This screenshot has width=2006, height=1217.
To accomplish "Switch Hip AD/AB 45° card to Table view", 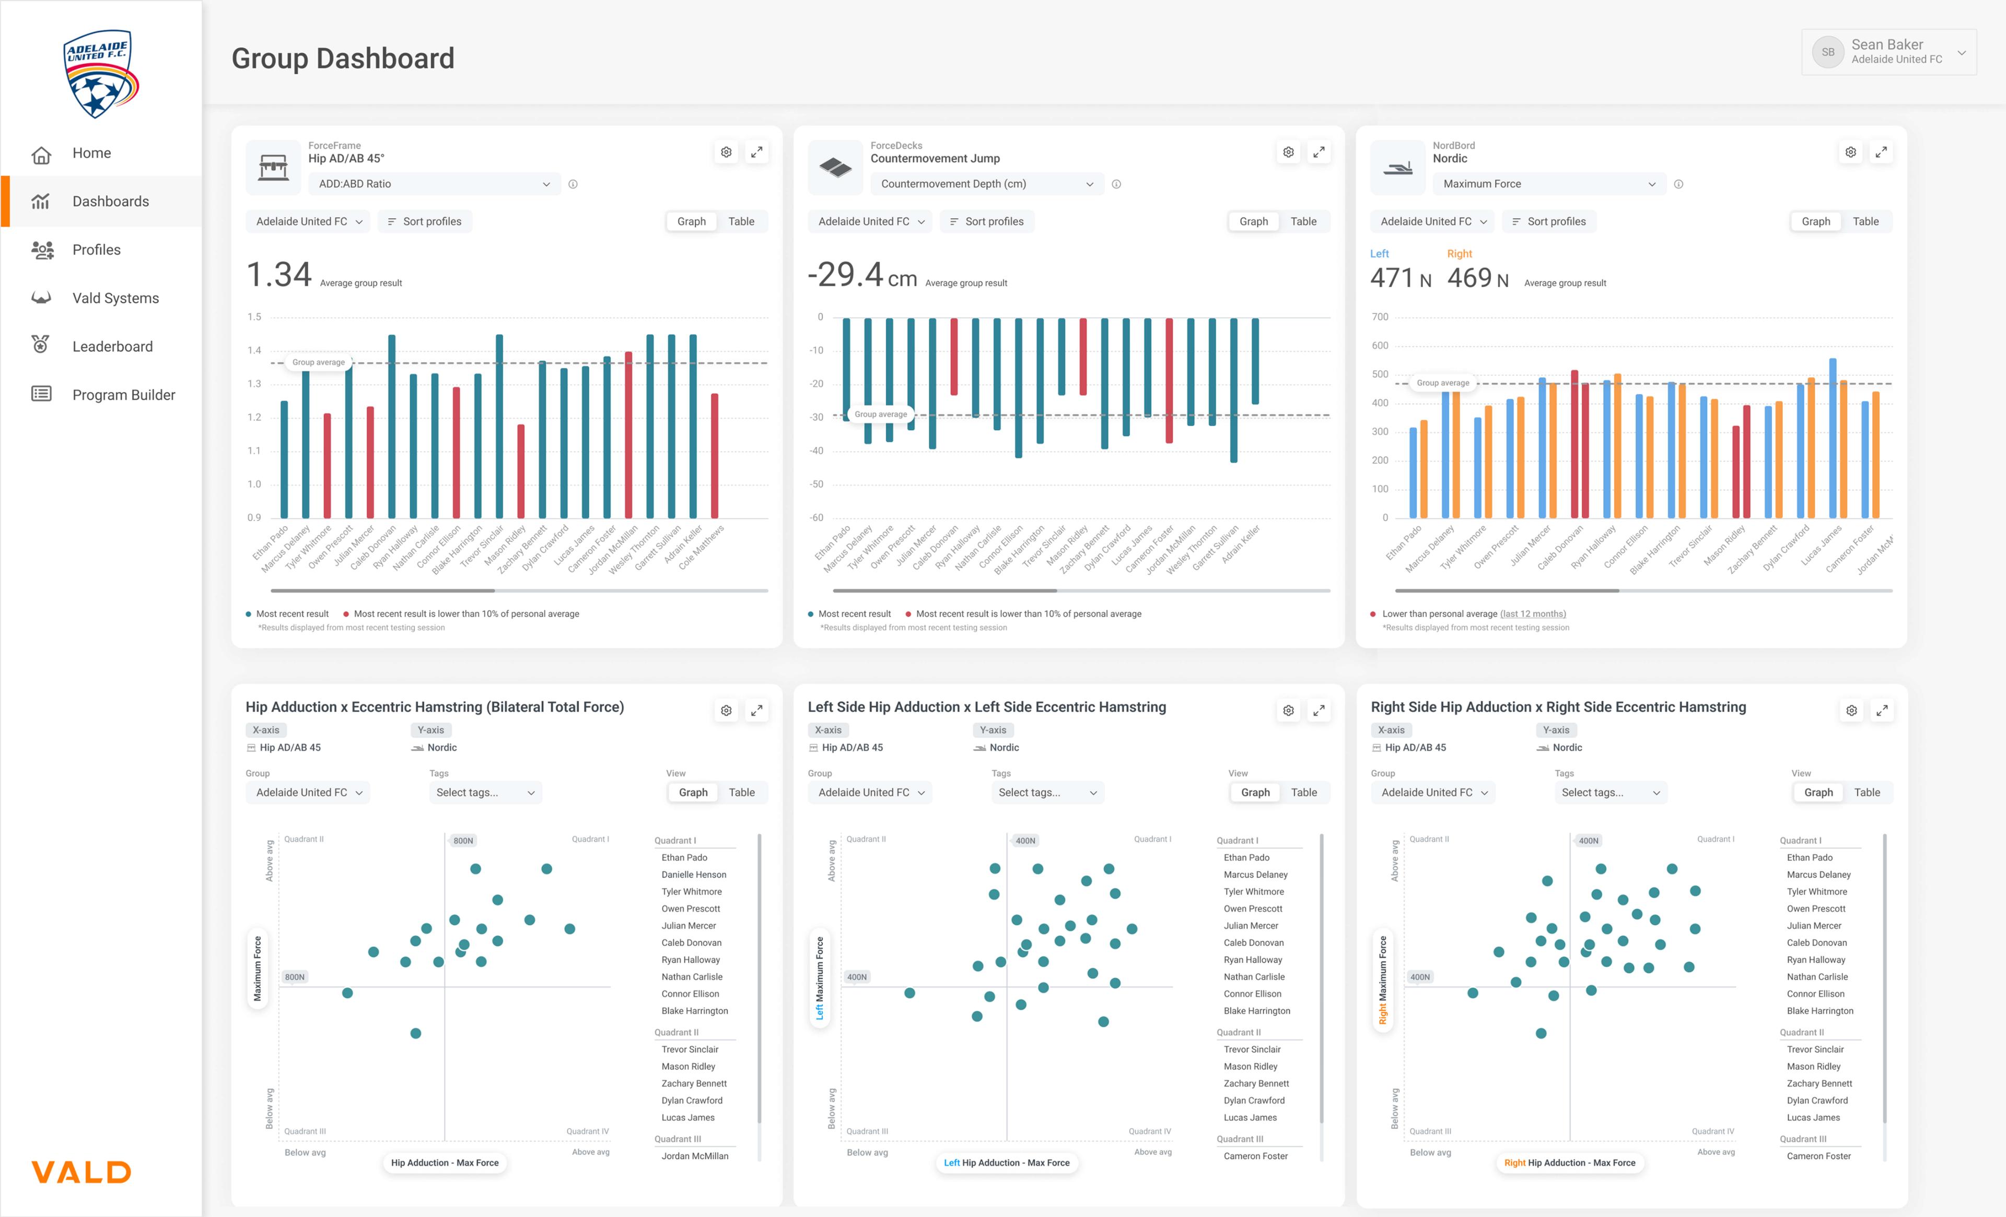I will tap(741, 221).
